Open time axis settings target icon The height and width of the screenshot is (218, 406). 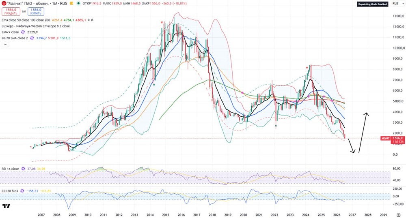[399, 215]
